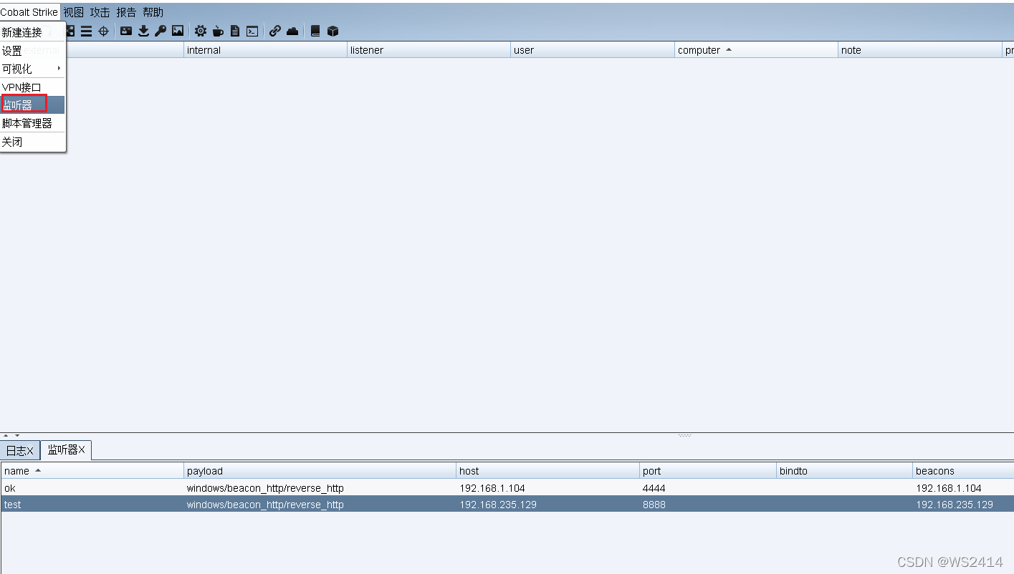Image resolution: width=1014 pixels, height=574 pixels.
Task: Open the credentials icon in toolbar
Action: coord(126,31)
